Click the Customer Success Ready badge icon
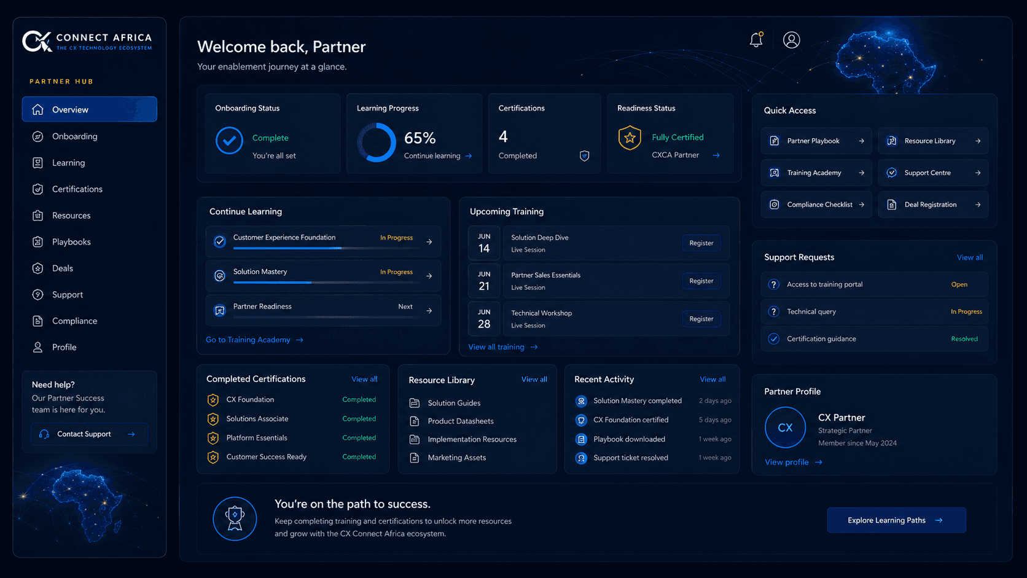This screenshot has height=578, width=1027. pos(213,457)
